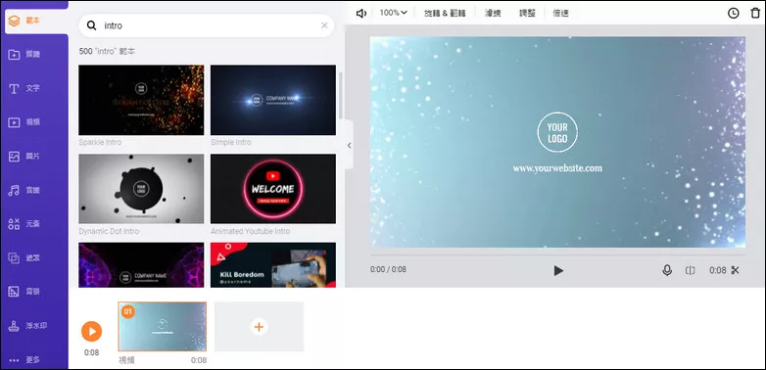Select storyboard scene 01 thumbnail
The image size is (766, 370).
tap(163, 327)
